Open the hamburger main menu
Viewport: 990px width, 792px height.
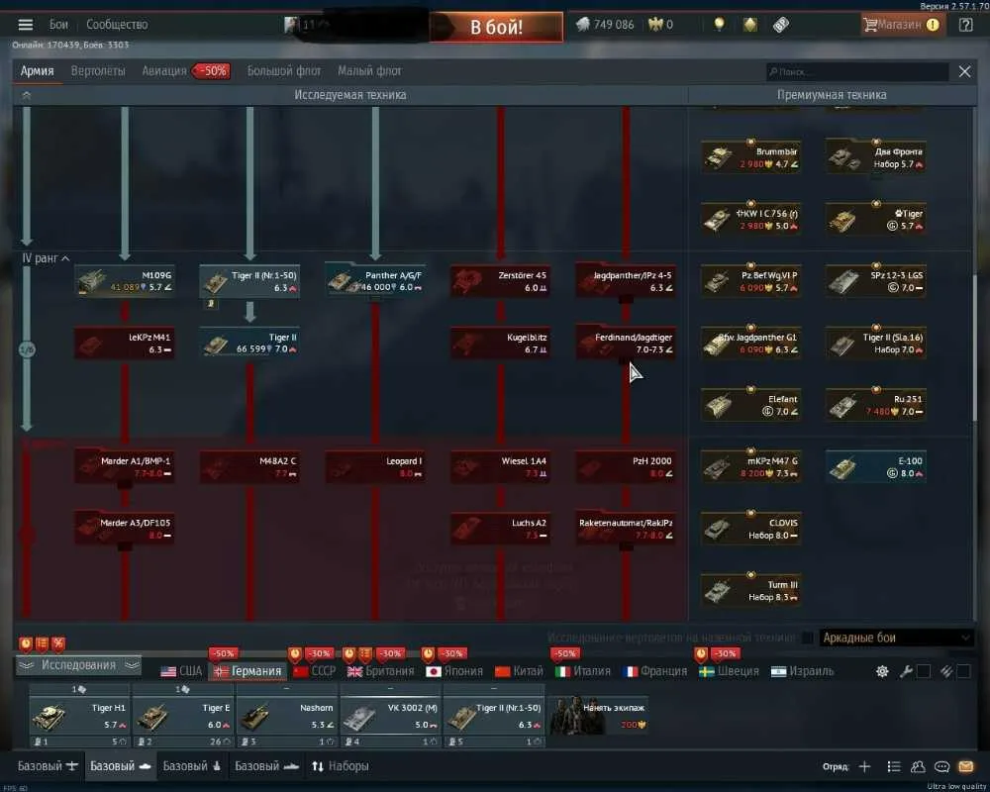coord(26,25)
